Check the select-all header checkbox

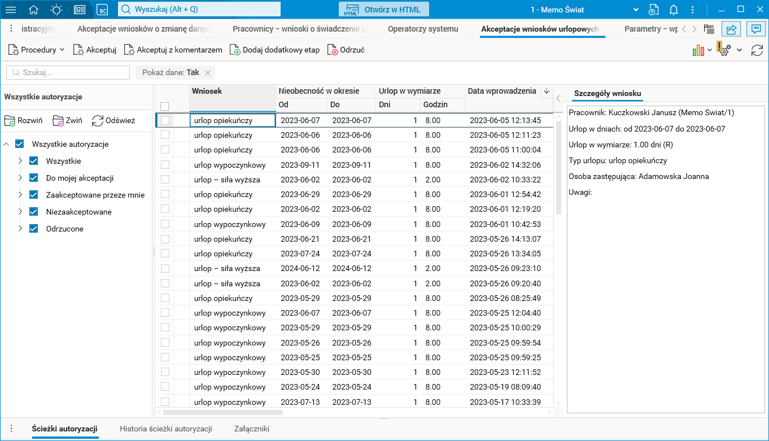[165, 106]
